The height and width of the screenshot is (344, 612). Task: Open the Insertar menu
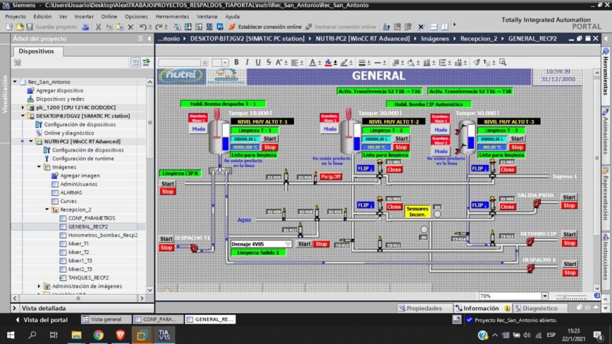click(x=84, y=16)
